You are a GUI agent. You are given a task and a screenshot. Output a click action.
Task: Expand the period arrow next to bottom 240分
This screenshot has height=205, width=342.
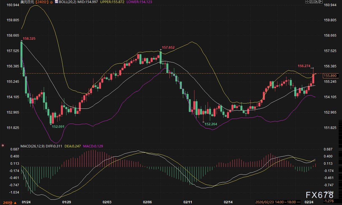click(x=15, y=202)
